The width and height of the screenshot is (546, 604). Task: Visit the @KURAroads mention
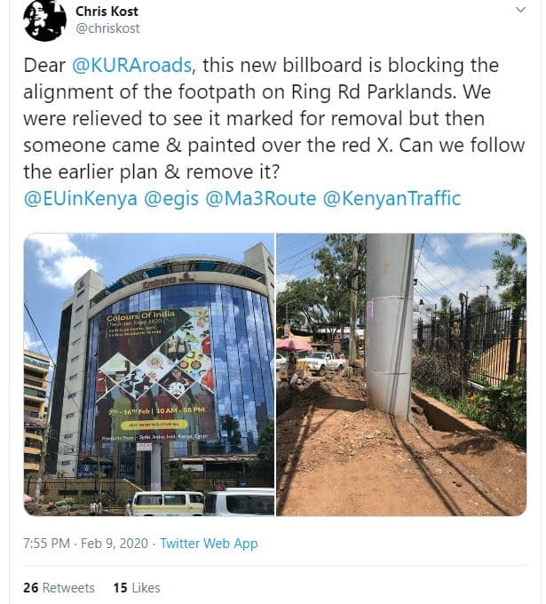click(x=131, y=65)
